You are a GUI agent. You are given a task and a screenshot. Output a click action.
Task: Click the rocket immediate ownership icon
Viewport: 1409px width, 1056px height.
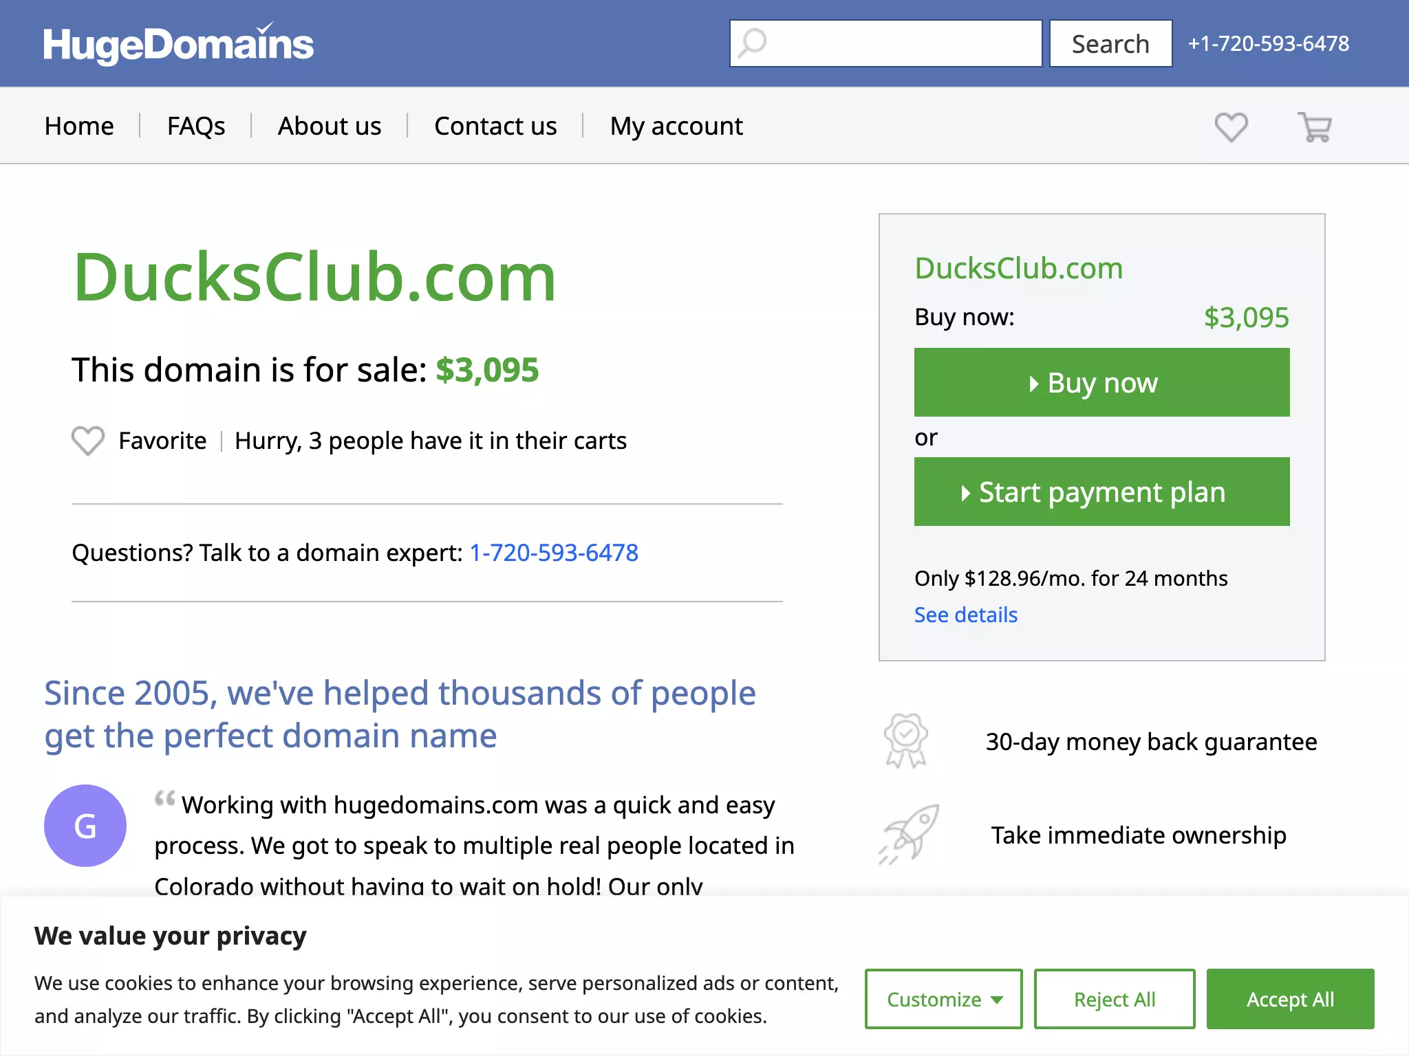tap(909, 834)
